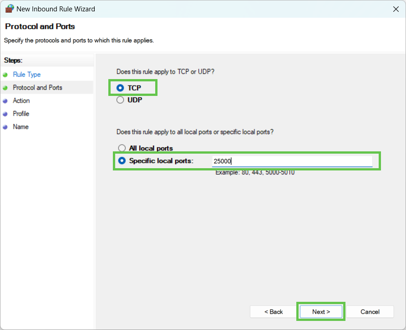Click the purple bullet beside Profile
Image resolution: width=406 pixels, height=330 pixels.
5,114
